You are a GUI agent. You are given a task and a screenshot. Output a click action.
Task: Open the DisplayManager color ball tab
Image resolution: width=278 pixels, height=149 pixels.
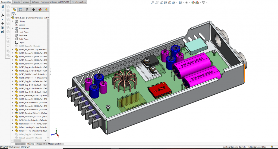pos(40,10)
